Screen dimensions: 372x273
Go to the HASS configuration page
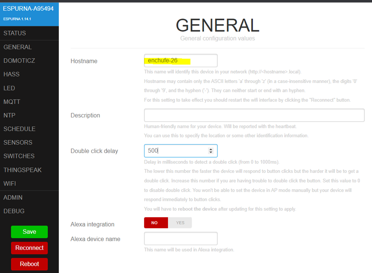click(12, 74)
